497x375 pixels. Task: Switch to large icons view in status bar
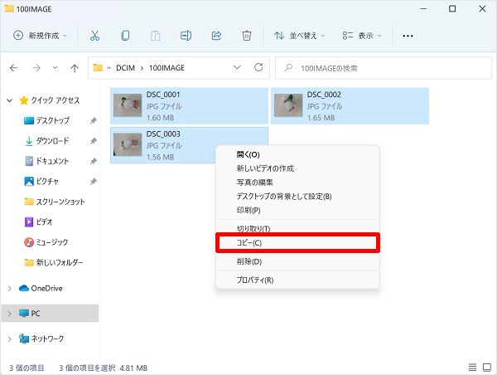[x=486, y=366]
